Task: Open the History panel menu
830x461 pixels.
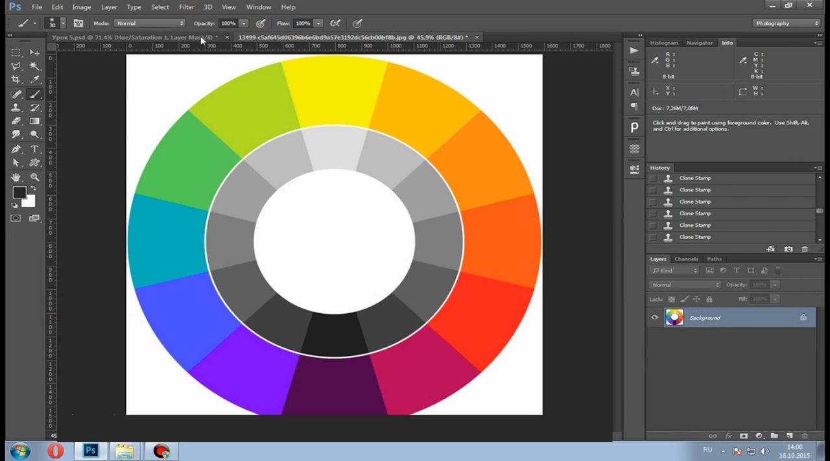Action: click(819, 168)
